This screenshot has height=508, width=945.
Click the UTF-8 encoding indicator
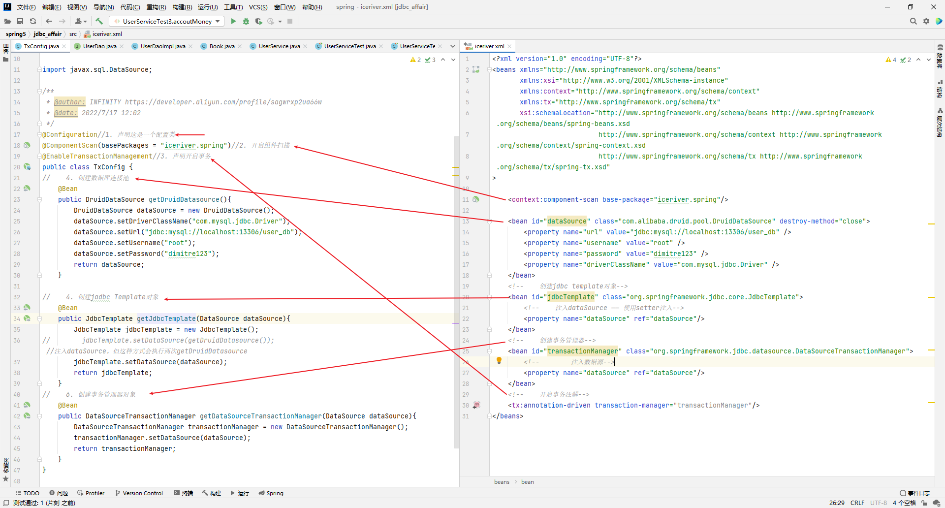879,503
